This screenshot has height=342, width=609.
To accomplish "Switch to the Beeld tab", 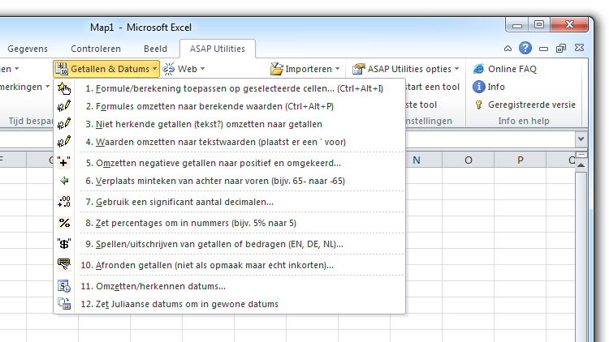I will coord(155,49).
